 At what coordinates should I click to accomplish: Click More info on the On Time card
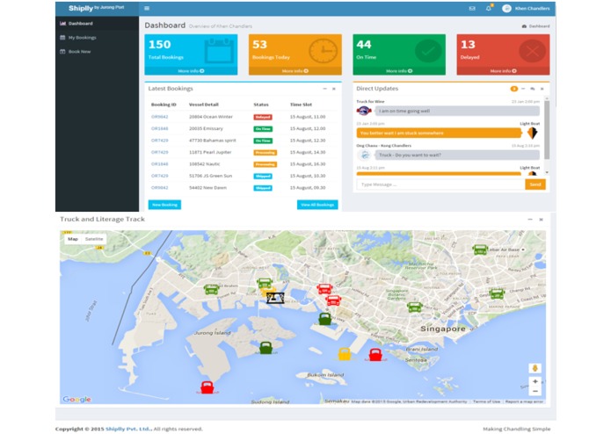pyautogui.click(x=399, y=71)
